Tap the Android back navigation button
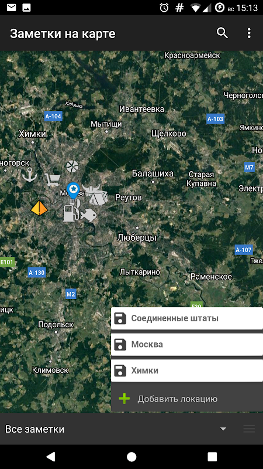The image size is (263, 469). 51,457
